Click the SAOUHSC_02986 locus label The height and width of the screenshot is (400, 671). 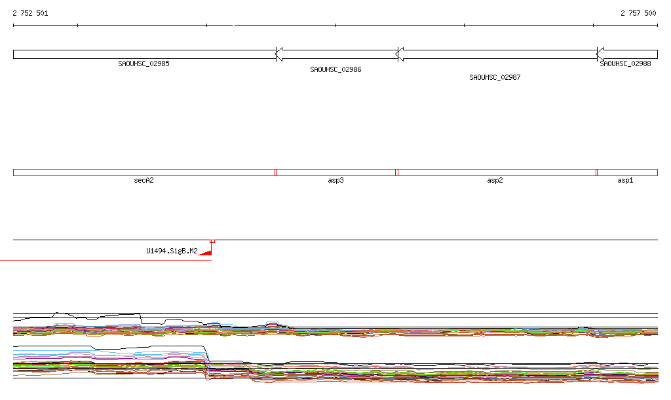[335, 69]
